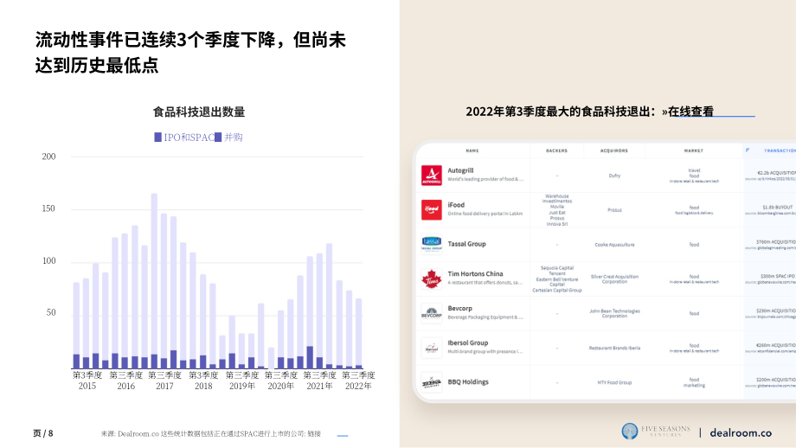Click the 150 y-axis label
The height and width of the screenshot is (448, 796).
pyautogui.click(x=48, y=208)
